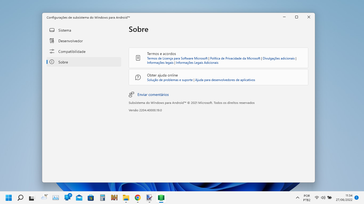Screen dimensions: 364x204
Task: Open the Informações Legais Adicionais link
Action: [x=197, y=63]
